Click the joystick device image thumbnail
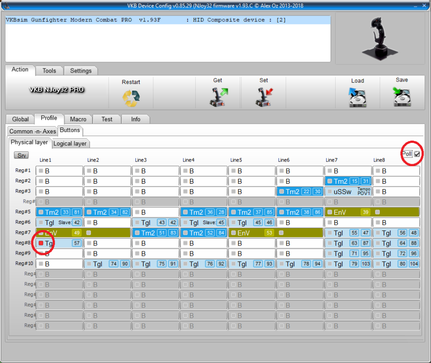The image size is (431, 363). [x=379, y=38]
